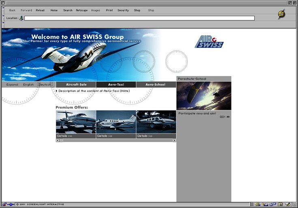Open Details link under third aircraft offer
This screenshot has height=208, width=298.
click(x=145, y=136)
